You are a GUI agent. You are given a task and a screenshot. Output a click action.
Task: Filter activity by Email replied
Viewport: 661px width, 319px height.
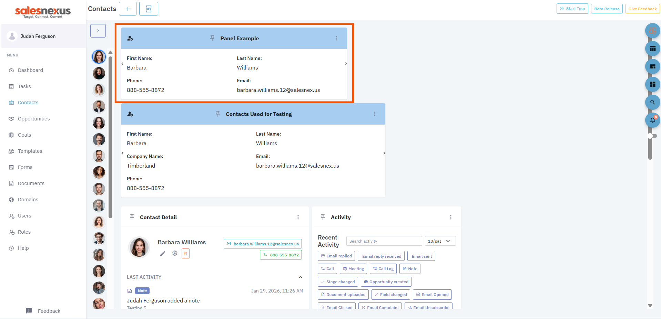(336, 256)
